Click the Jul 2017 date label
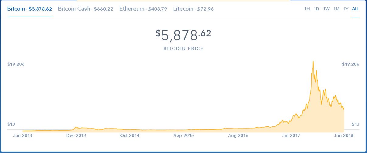367x153 pixels. 291,135
